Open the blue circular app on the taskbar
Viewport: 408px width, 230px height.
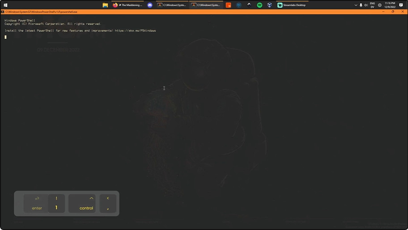pos(238,5)
